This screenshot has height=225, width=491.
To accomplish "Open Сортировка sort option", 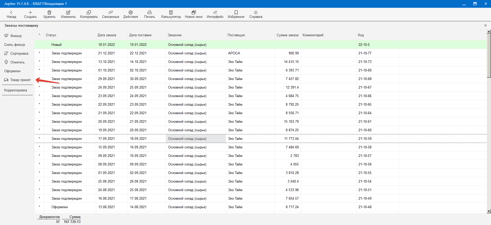I will (16, 53).
